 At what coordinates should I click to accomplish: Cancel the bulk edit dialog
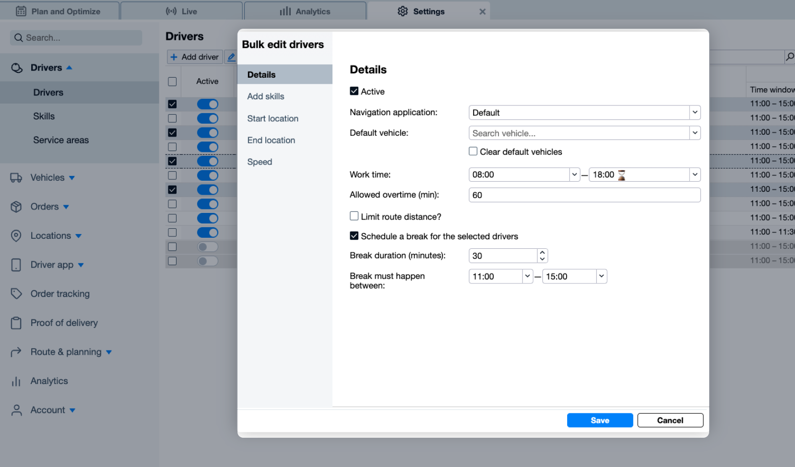(670, 420)
